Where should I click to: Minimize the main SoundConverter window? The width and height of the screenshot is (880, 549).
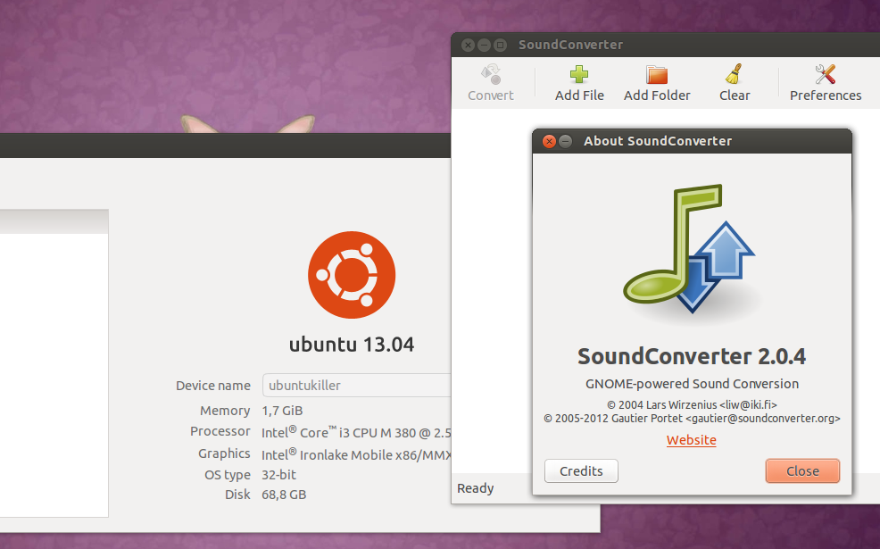[x=483, y=45]
